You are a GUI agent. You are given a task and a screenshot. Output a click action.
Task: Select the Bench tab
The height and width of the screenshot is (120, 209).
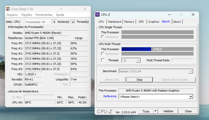(166, 21)
